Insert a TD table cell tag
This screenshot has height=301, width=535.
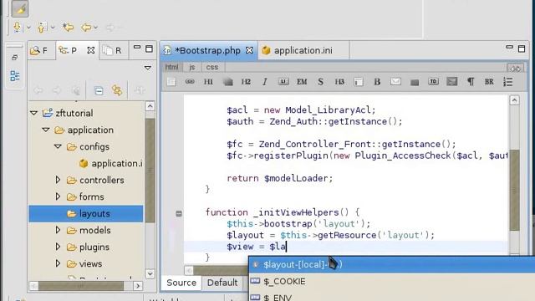click(x=433, y=82)
